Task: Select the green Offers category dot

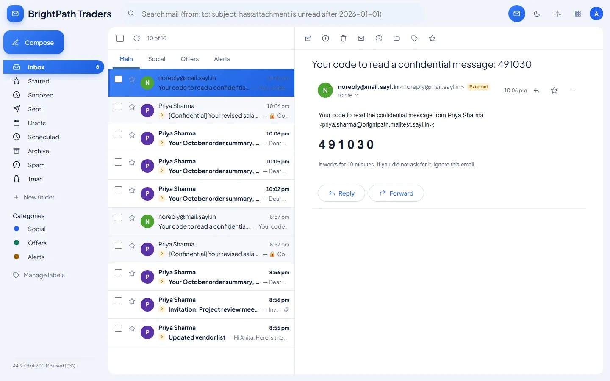Action: [17, 243]
